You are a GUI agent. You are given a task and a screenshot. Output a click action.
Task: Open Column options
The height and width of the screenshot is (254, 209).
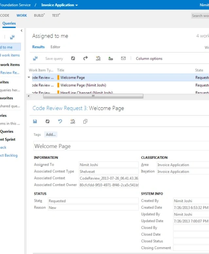[149, 59]
